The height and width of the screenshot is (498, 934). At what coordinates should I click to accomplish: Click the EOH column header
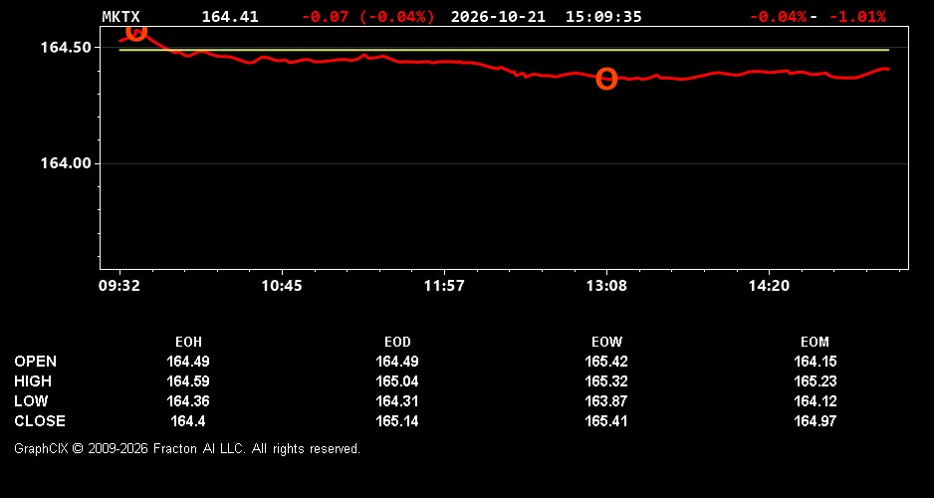coord(188,342)
